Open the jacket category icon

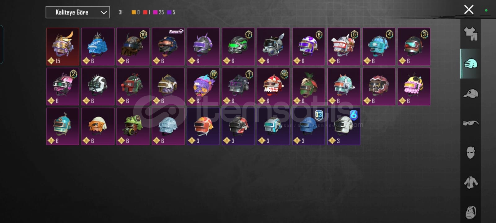pos(470,182)
